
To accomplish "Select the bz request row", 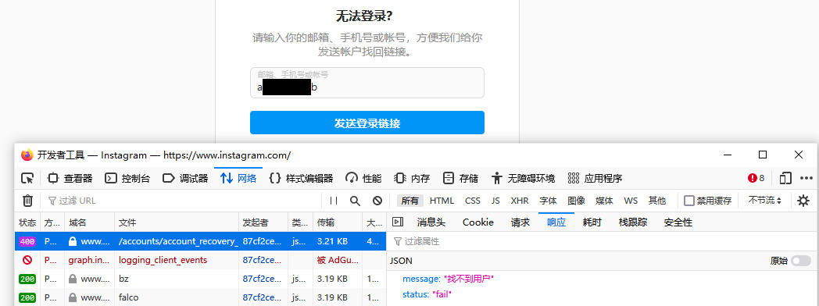I will [x=201, y=279].
